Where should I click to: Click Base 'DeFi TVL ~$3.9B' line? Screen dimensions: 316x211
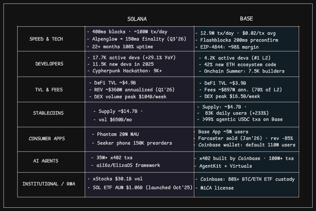(x=223, y=83)
